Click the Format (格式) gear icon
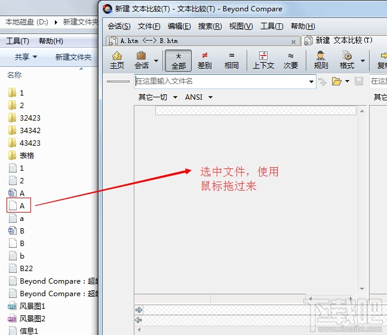Image resolution: width=387 pixels, height=335 pixels. click(x=347, y=60)
